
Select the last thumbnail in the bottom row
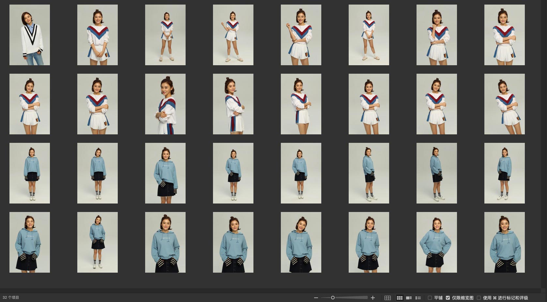tap(505, 242)
